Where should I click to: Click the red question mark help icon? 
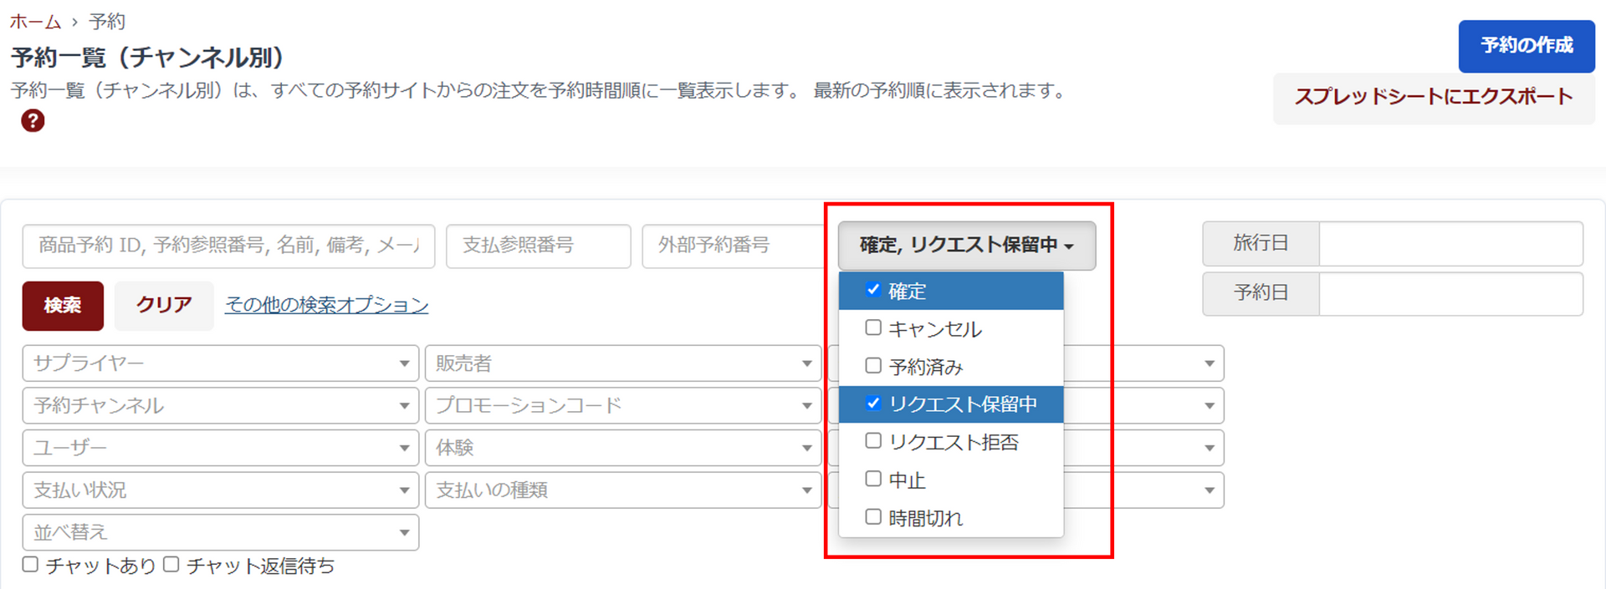(x=33, y=121)
